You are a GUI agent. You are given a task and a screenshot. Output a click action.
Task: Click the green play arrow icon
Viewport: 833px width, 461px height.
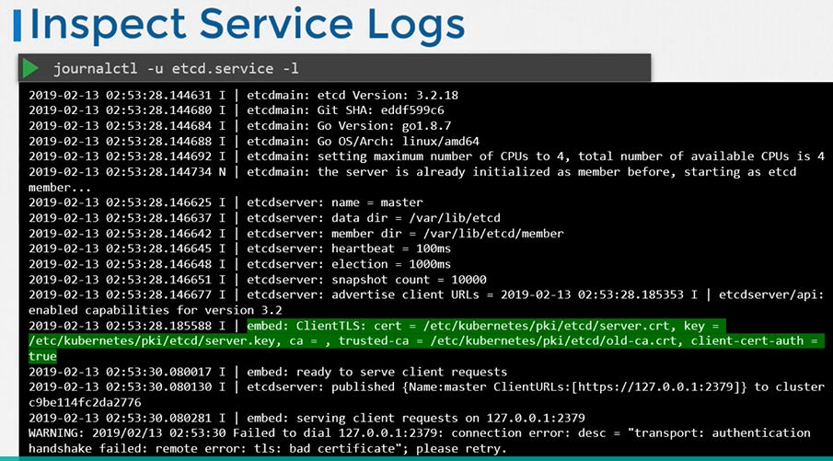click(x=31, y=68)
